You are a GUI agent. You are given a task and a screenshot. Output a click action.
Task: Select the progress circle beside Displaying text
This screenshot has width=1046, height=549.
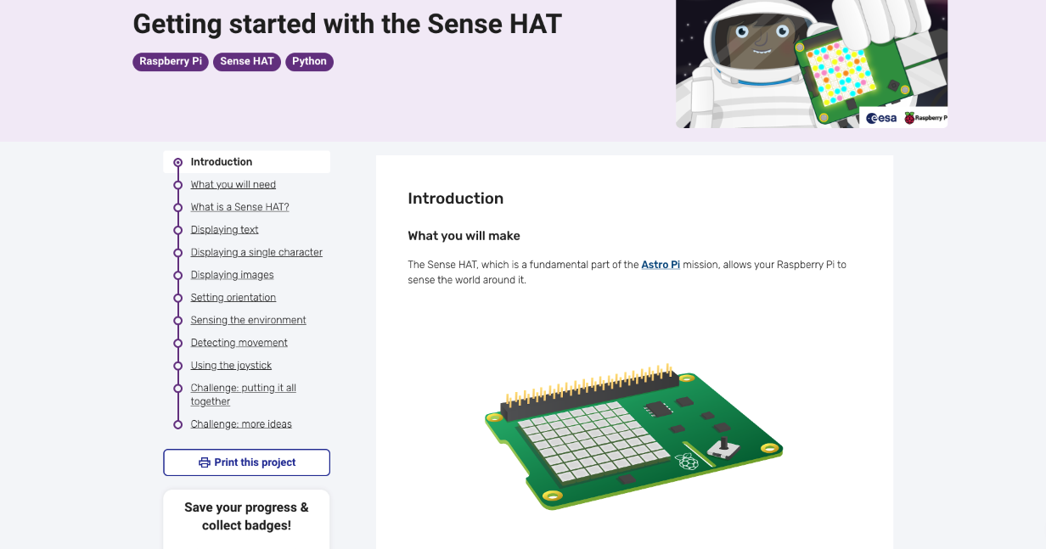177,229
